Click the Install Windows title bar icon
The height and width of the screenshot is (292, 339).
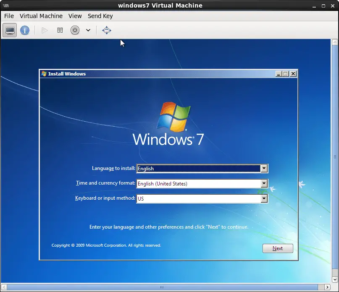point(44,74)
